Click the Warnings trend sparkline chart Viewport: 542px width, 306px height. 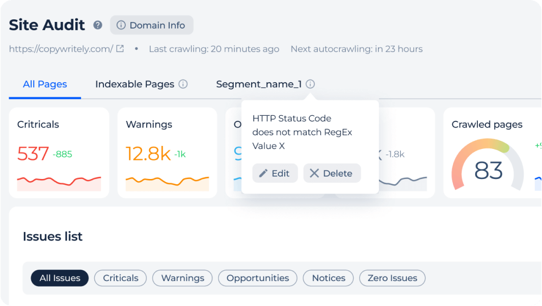tap(167, 184)
